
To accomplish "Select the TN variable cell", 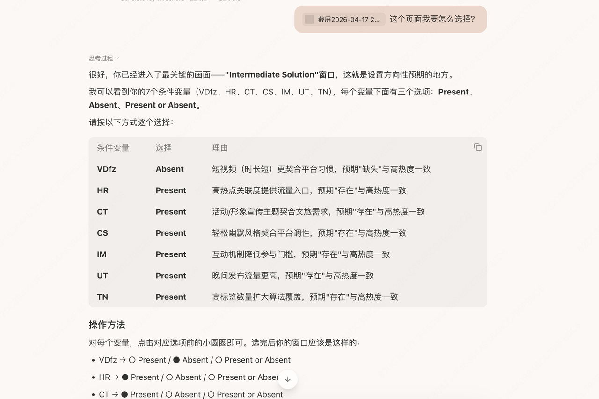I will click(x=102, y=297).
